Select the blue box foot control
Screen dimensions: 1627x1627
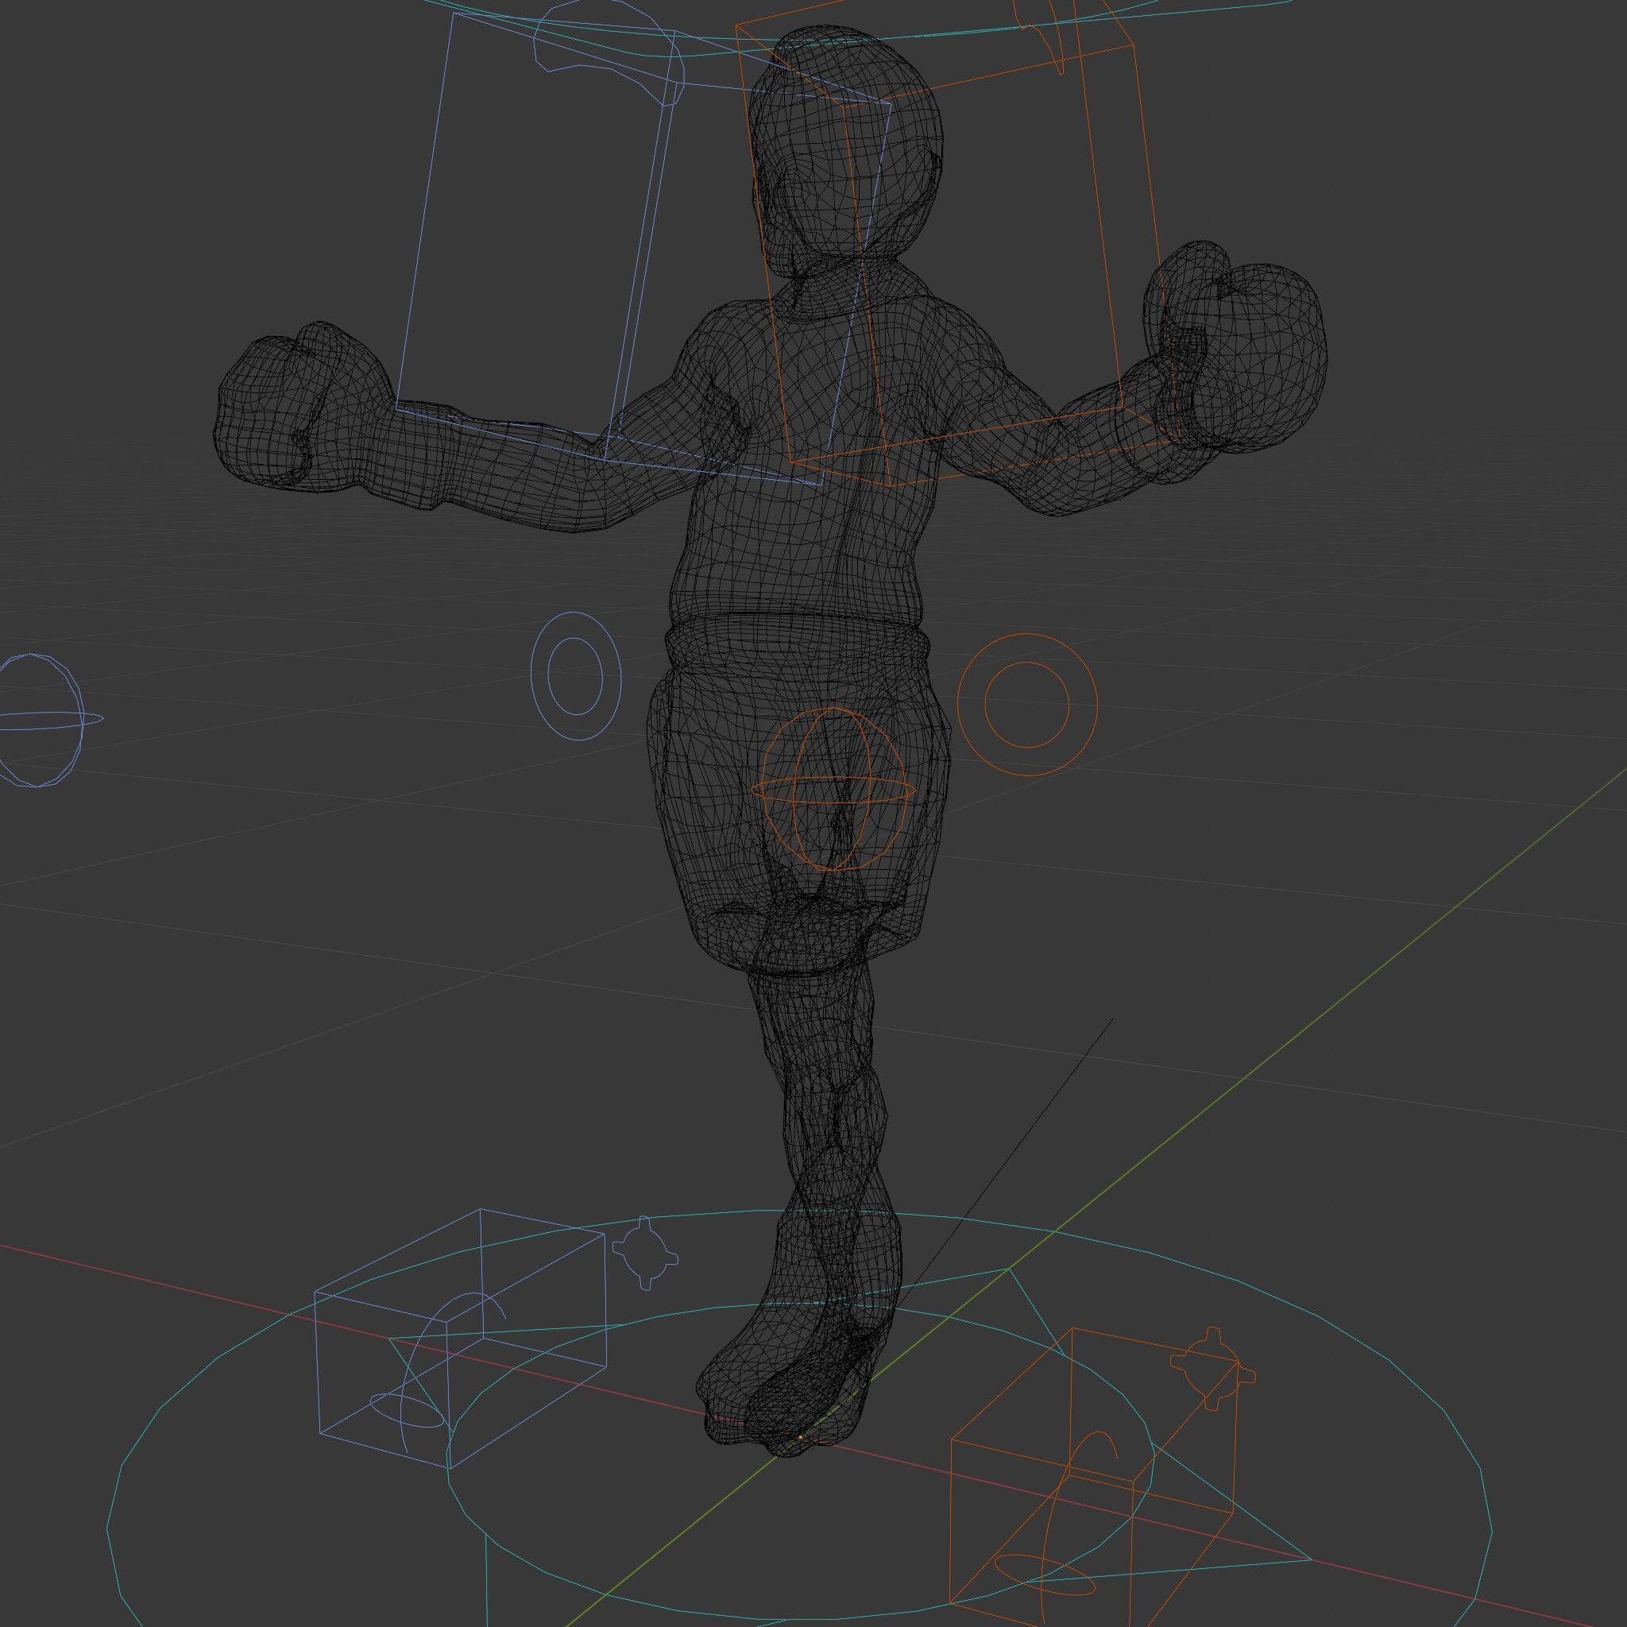[461, 1337]
